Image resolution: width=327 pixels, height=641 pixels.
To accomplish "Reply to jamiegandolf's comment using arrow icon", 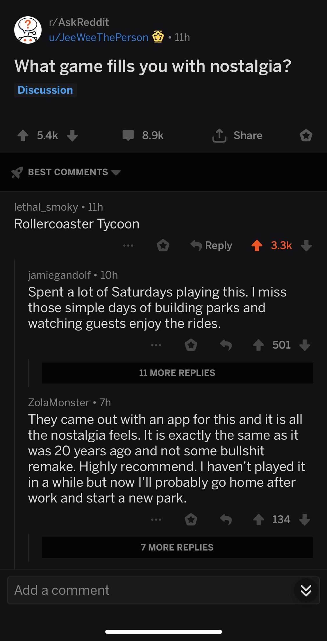I will pos(226,345).
